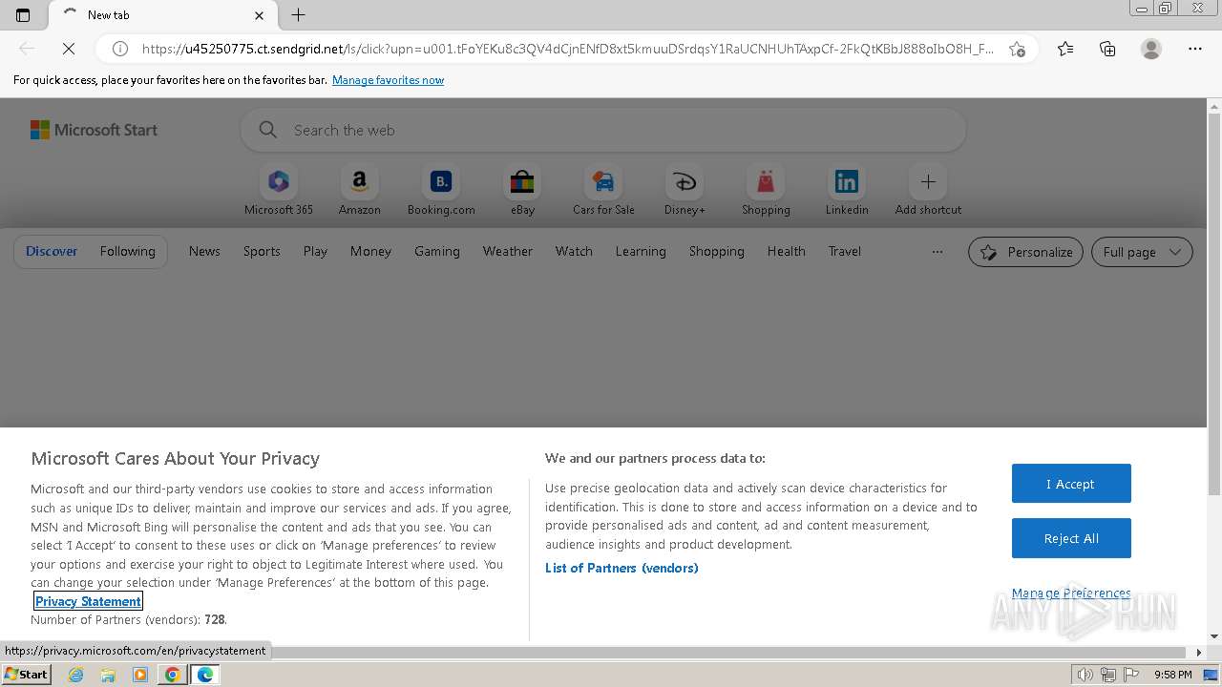
Task: View site information icon in address bar
Action: [120, 49]
